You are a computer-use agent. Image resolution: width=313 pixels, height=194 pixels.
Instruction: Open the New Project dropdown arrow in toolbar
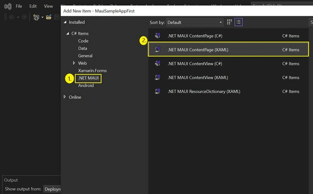point(42,17)
